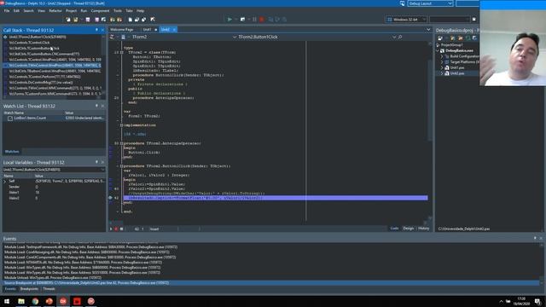The height and width of the screenshot is (307, 546).
Task: Click the New Items toolbar icon
Action: coord(68,20)
